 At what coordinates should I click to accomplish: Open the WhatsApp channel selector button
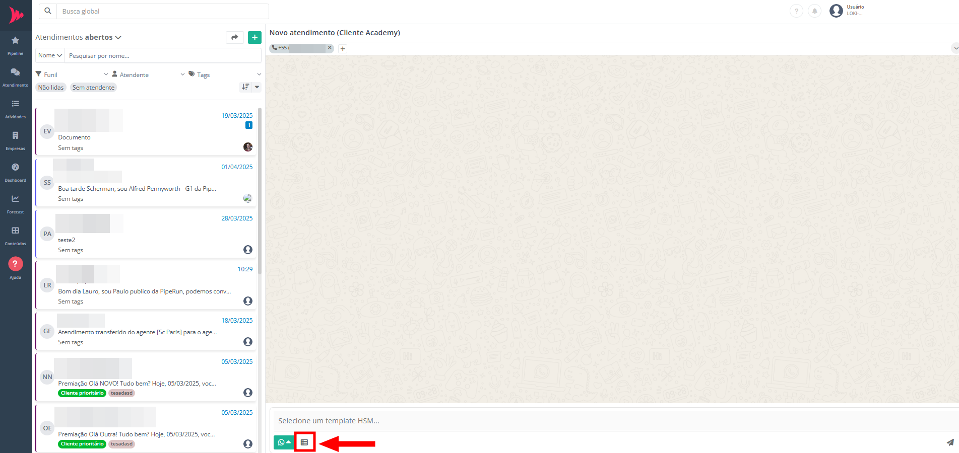(284, 442)
